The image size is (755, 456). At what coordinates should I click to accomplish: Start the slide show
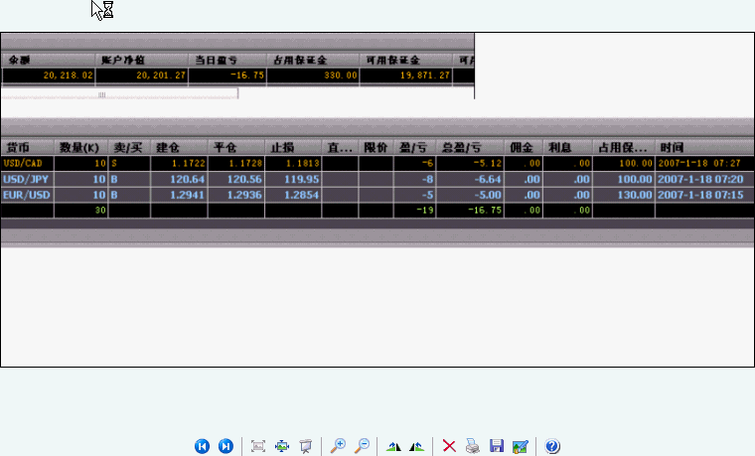tap(305, 446)
